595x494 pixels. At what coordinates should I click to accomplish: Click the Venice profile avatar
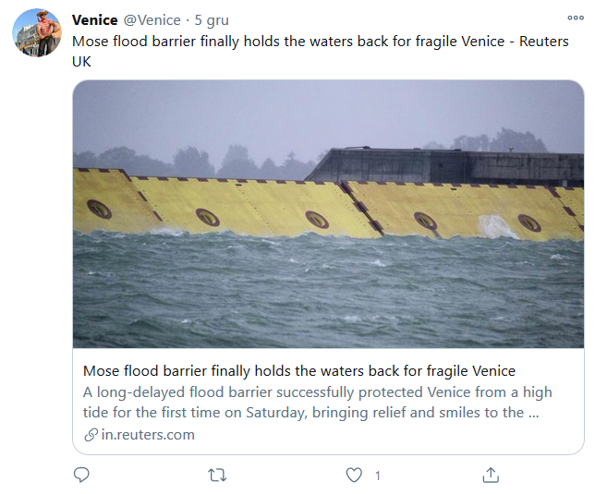37,33
